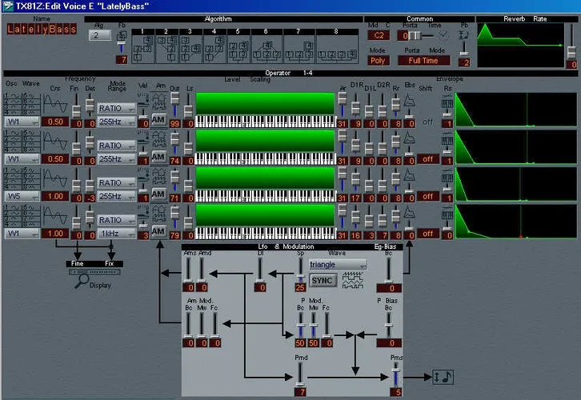Click the Poly mode button
The width and height of the screenshot is (581, 400).
tap(379, 60)
